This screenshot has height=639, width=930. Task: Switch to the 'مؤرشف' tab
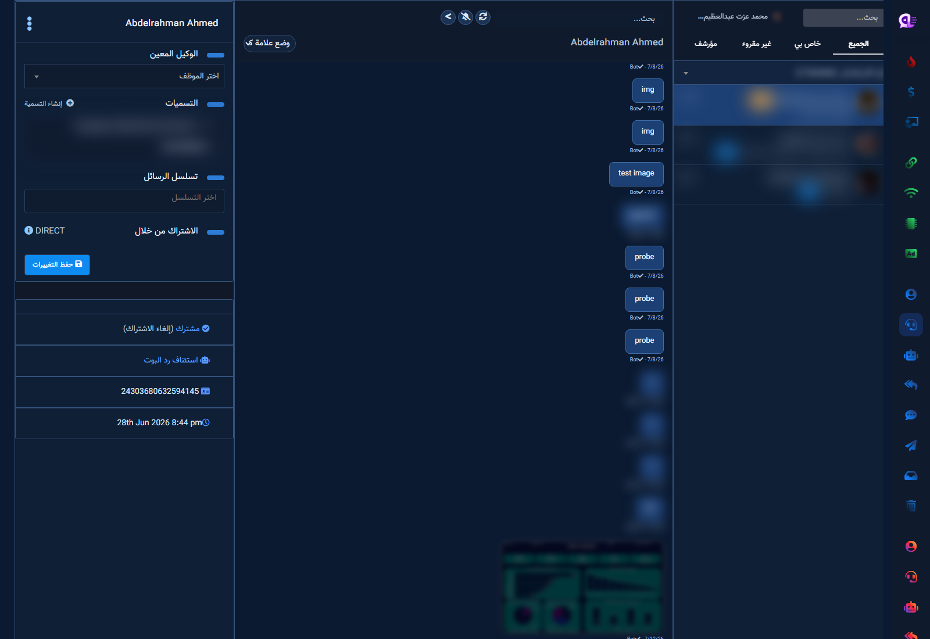pyautogui.click(x=706, y=44)
